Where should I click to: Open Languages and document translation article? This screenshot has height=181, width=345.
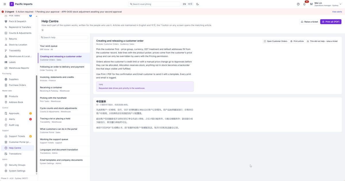64,151
